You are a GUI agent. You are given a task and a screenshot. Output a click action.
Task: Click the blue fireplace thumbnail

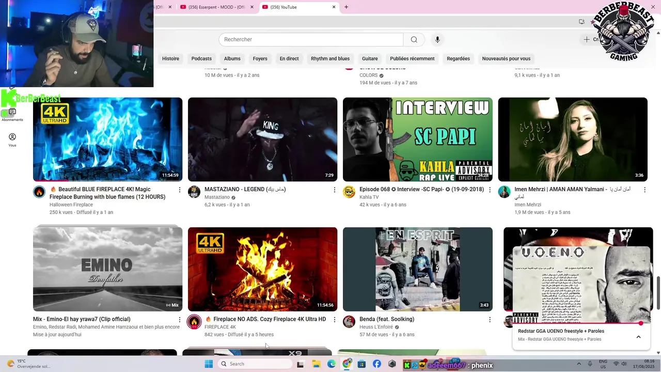(107, 139)
